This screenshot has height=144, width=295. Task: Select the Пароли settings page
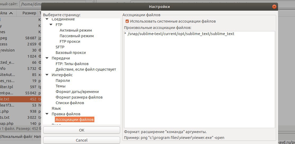pyautogui.click(x=63, y=81)
